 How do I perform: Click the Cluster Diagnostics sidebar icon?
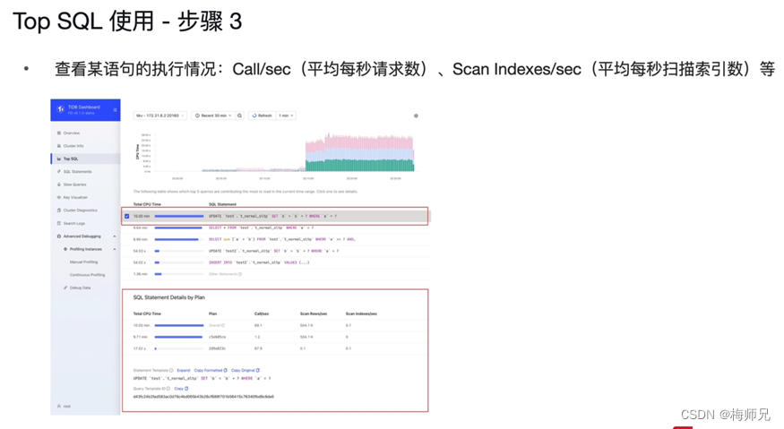pyautogui.click(x=59, y=210)
